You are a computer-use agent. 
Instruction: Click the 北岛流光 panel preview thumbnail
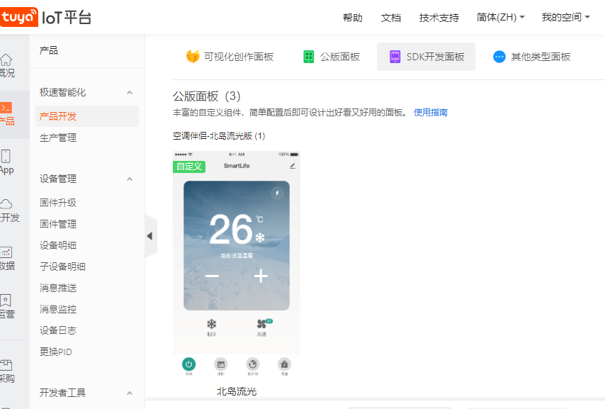(237, 264)
